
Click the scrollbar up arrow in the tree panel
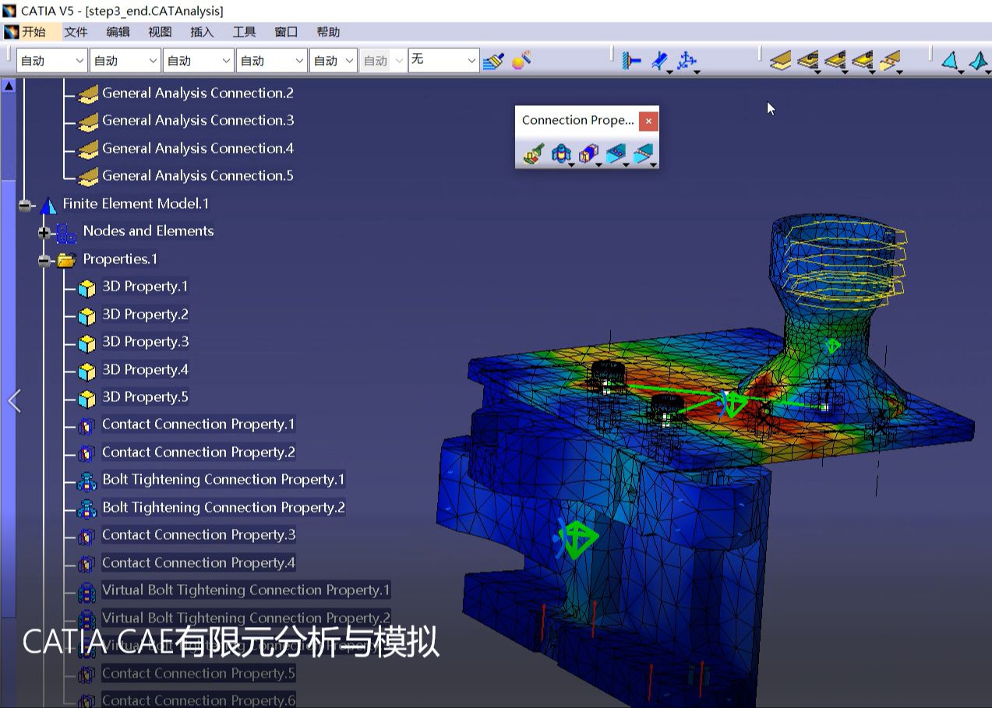click(x=9, y=86)
